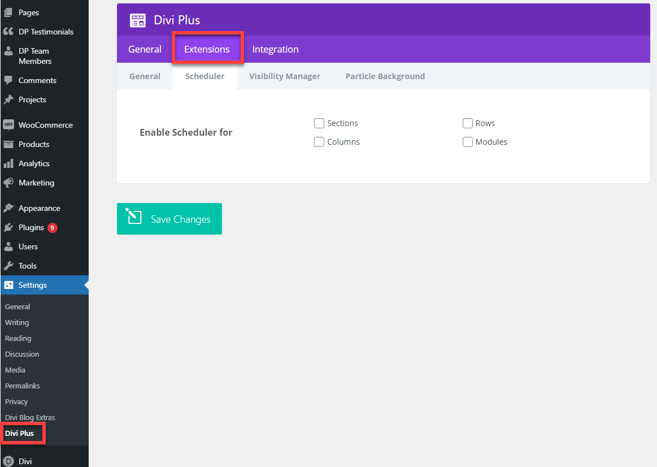Open the Visibility Manager sub-tab
The height and width of the screenshot is (467, 657).
click(x=285, y=76)
